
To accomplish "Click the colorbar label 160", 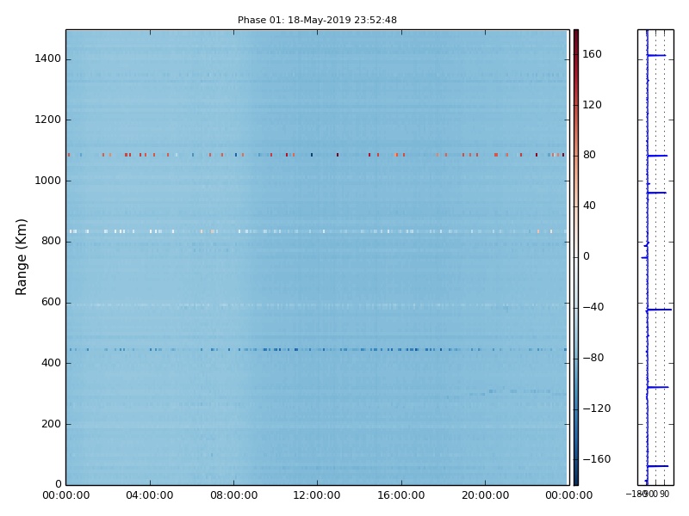I will 592,54.
